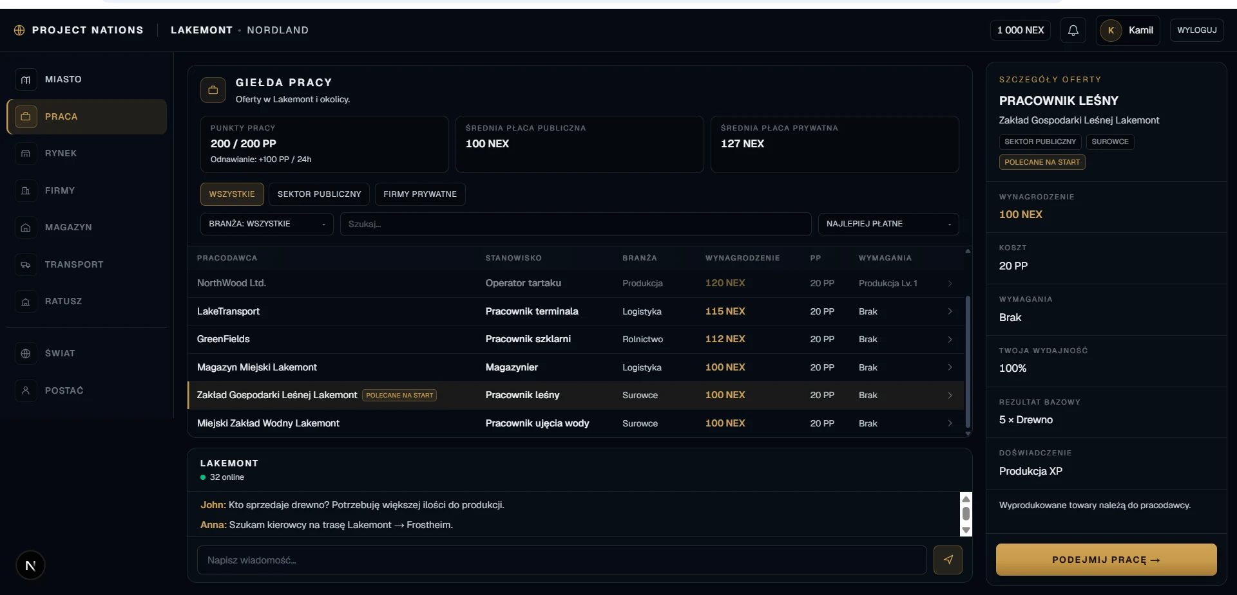The image size is (1237, 595).
Task: Click the Project Nations globe logo
Action: tap(19, 30)
